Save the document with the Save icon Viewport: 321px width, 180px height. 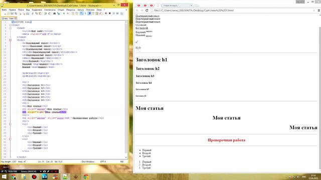point(12,13)
